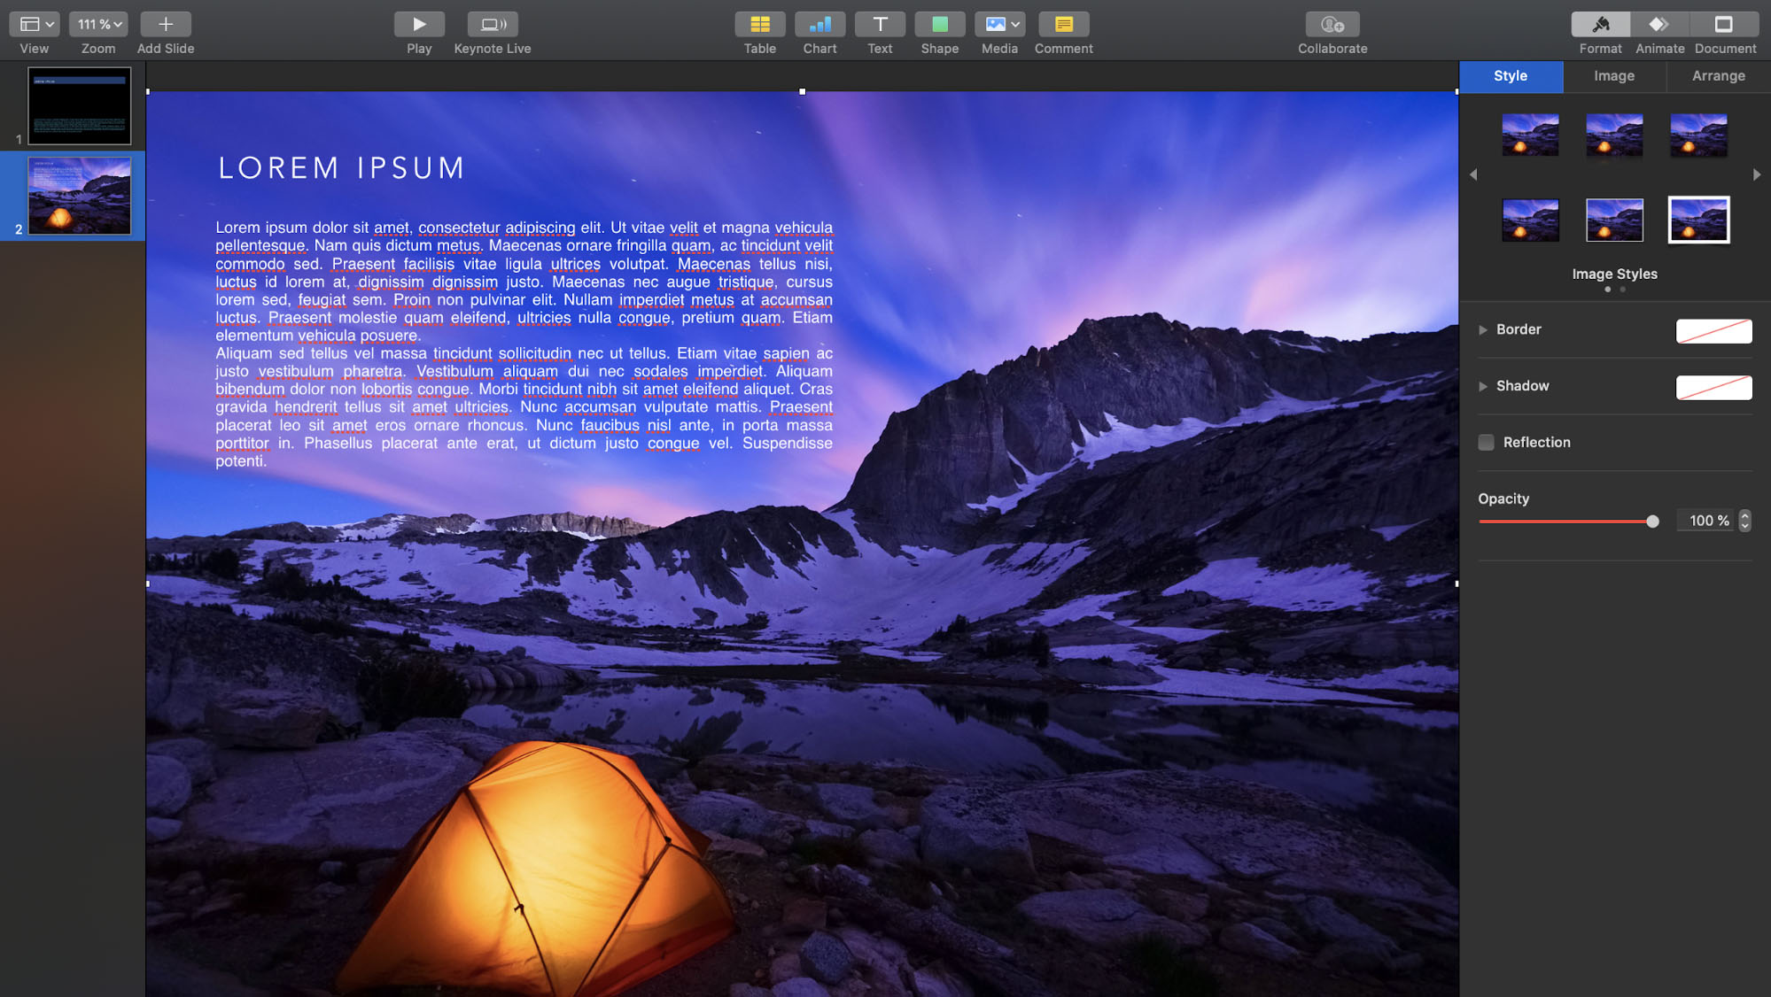This screenshot has height=997, width=1771.
Task: Open the Zoom percentage dropdown
Action: pyautogui.click(x=98, y=24)
